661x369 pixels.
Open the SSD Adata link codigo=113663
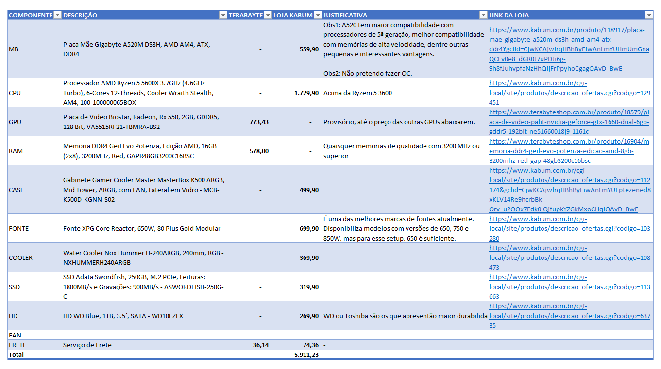tap(570, 287)
